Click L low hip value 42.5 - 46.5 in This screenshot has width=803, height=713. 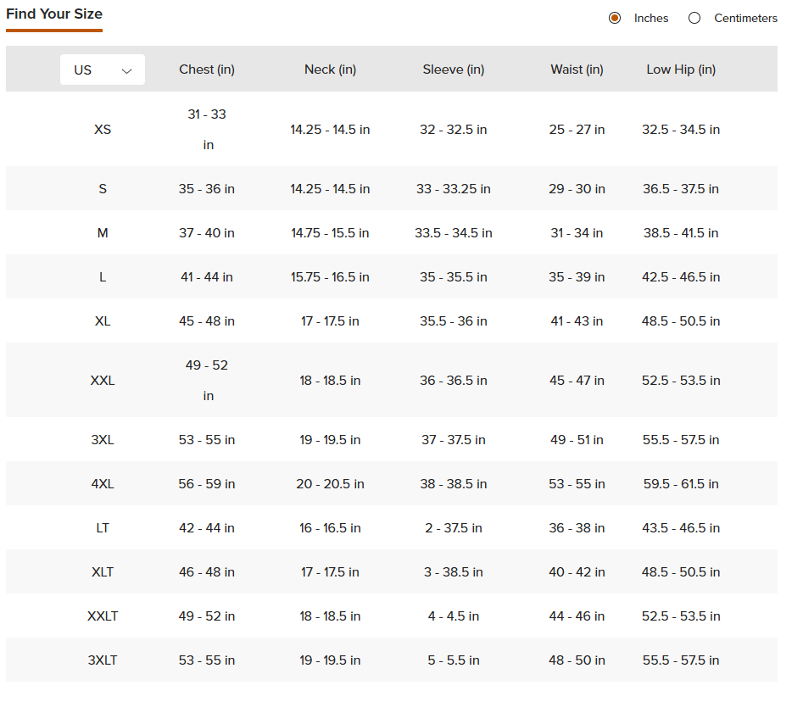(681, 276)
